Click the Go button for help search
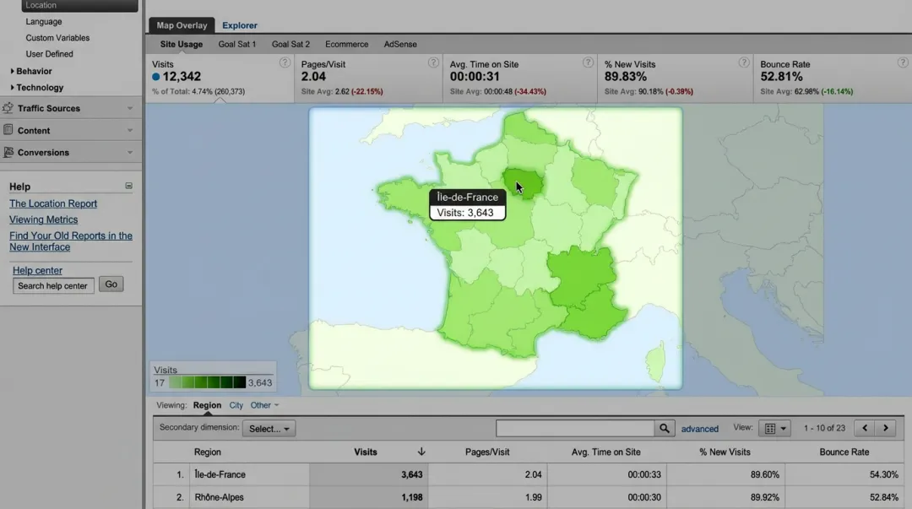Image resolution: width=912 pixels, height=509 pixels. click(x=111, y=284)
